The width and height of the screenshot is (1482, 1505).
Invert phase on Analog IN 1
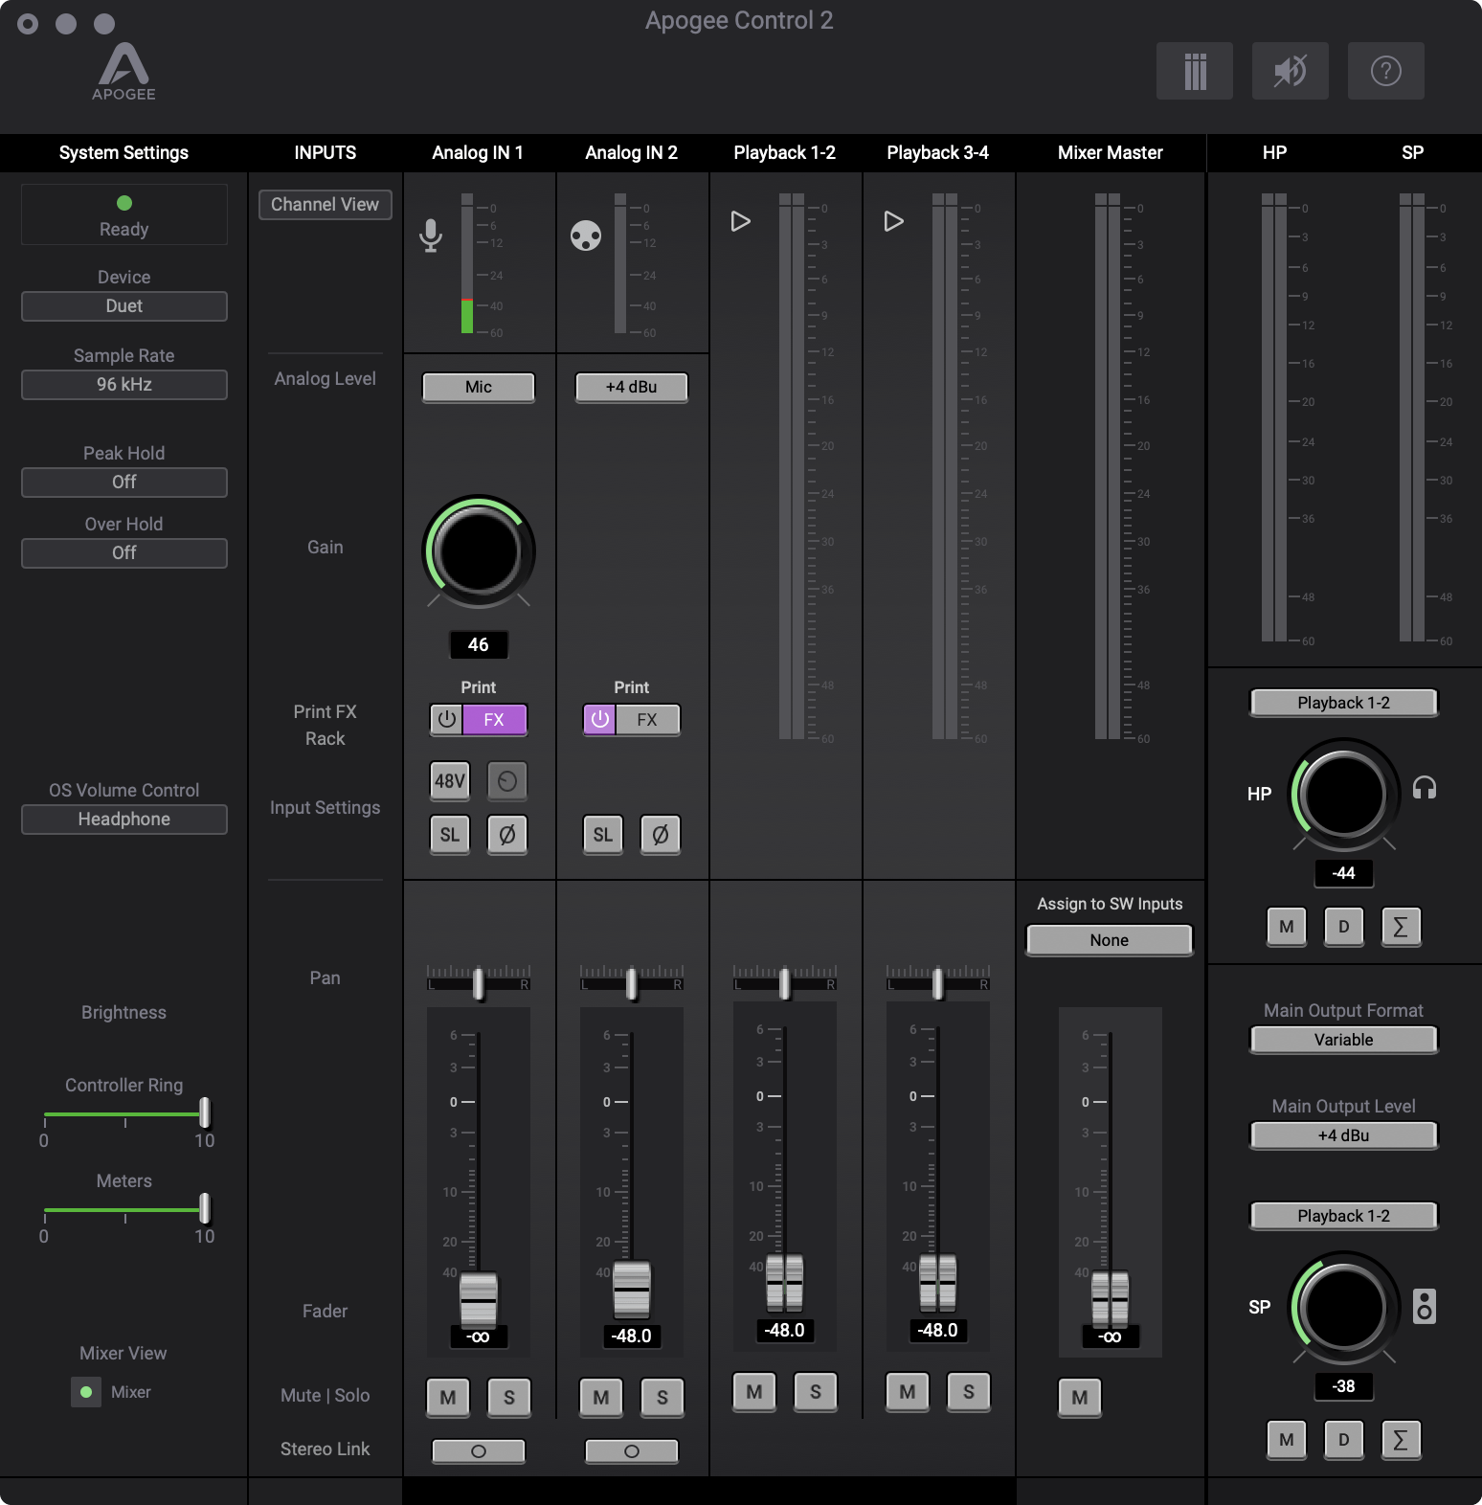(x=507, y=834)
